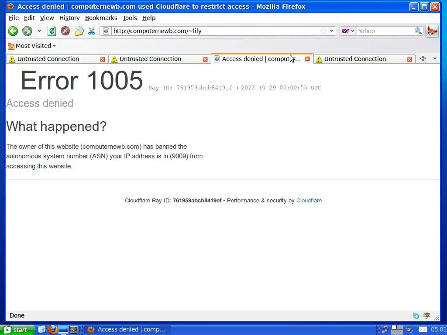Bookmark this page with the star icon

(x=323, y=31)
